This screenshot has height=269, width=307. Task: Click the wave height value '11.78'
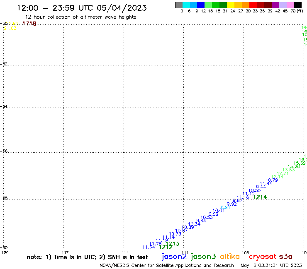coord(156,244)
